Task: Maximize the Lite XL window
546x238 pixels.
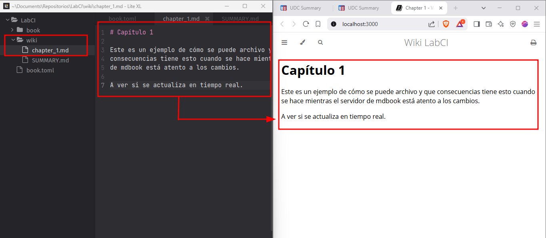Action: point(245,6)
